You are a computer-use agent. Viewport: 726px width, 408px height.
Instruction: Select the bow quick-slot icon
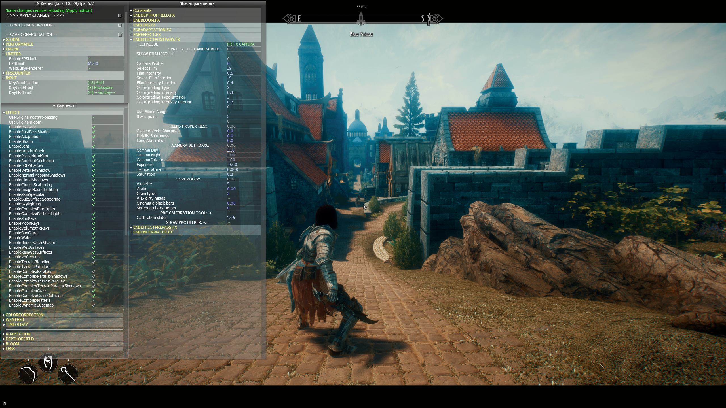(x=28, y=374)
